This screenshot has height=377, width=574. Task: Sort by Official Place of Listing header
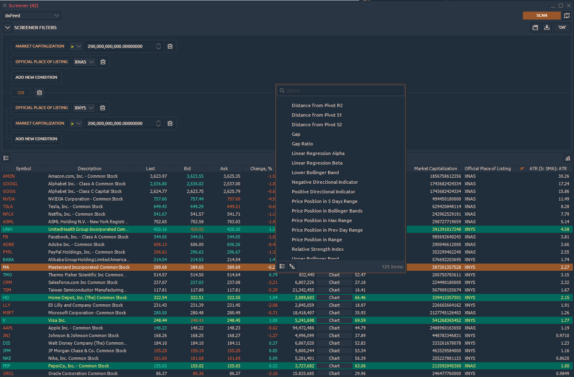click(x=488, y=169)
